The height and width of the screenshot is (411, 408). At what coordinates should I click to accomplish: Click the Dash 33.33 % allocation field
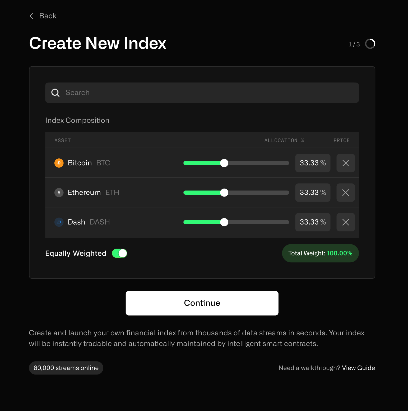coord(313,222)
